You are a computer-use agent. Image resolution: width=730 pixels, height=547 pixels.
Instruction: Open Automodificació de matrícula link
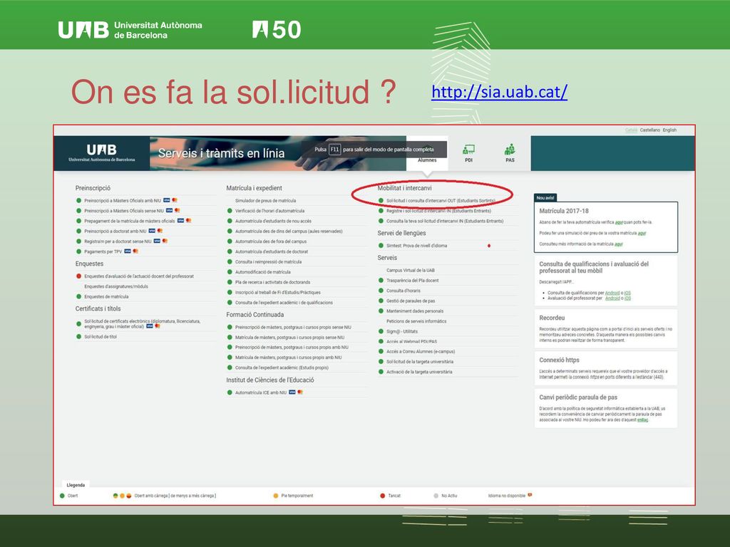pos(262,272)
